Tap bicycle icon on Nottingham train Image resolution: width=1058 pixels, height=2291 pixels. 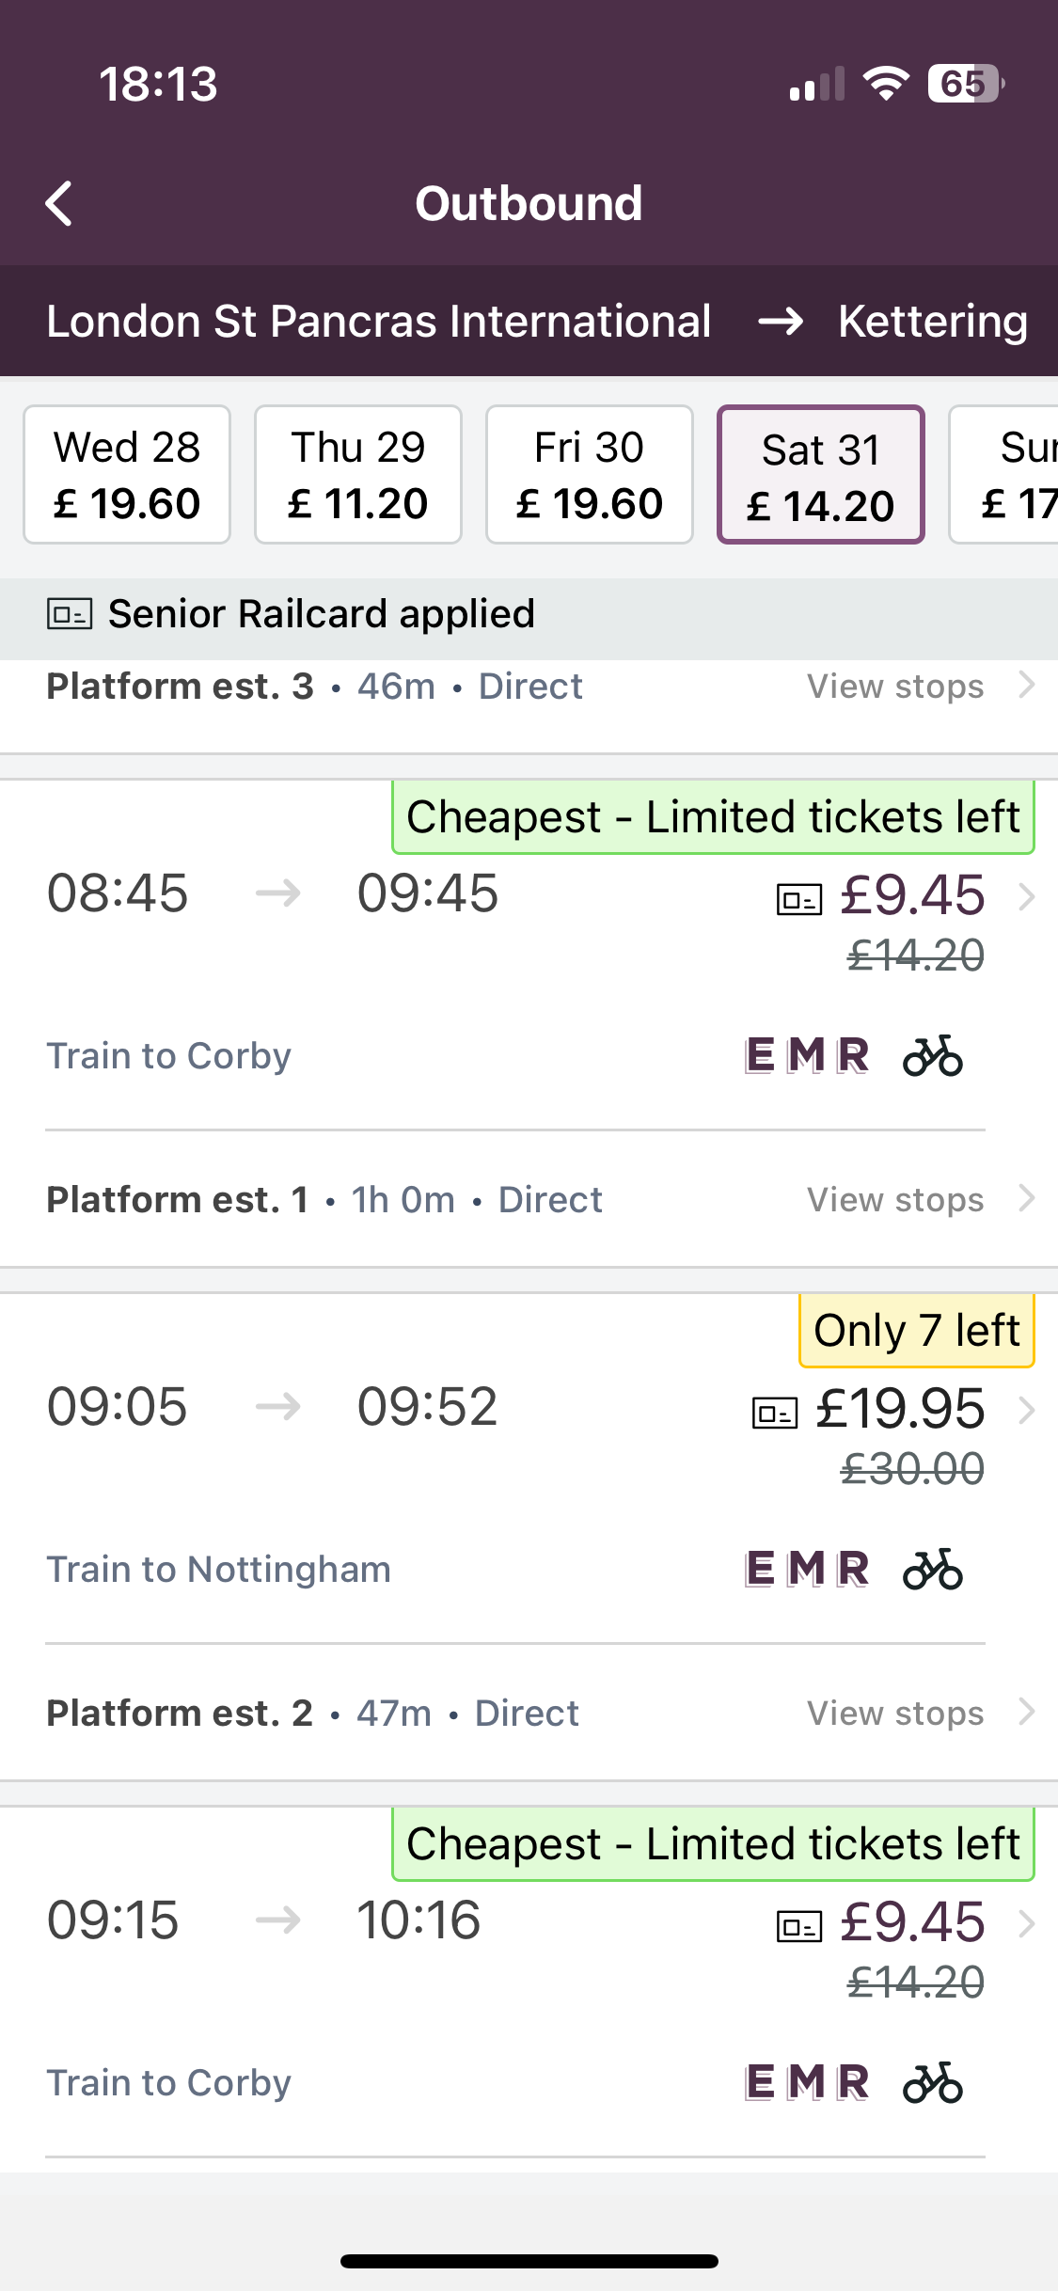tap(932, 1570)
